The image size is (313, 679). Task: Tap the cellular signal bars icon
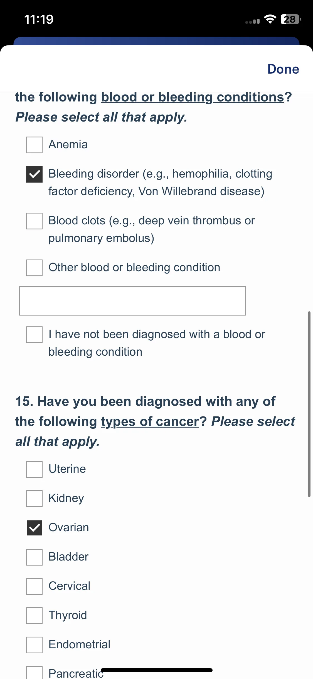252,21
